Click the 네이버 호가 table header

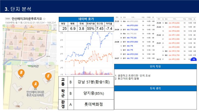click(86, 19)
